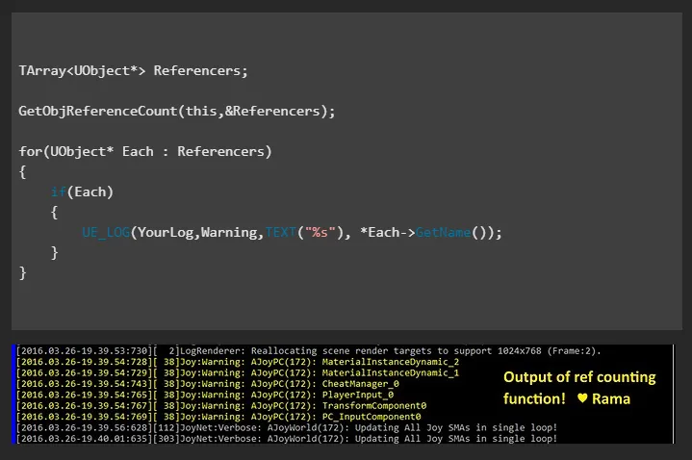Click the "TArray<UObject*> Referencers;" declaration line

(x=133, y=70)
